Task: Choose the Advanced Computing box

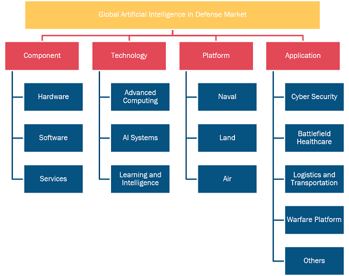Action: [140, 97]
